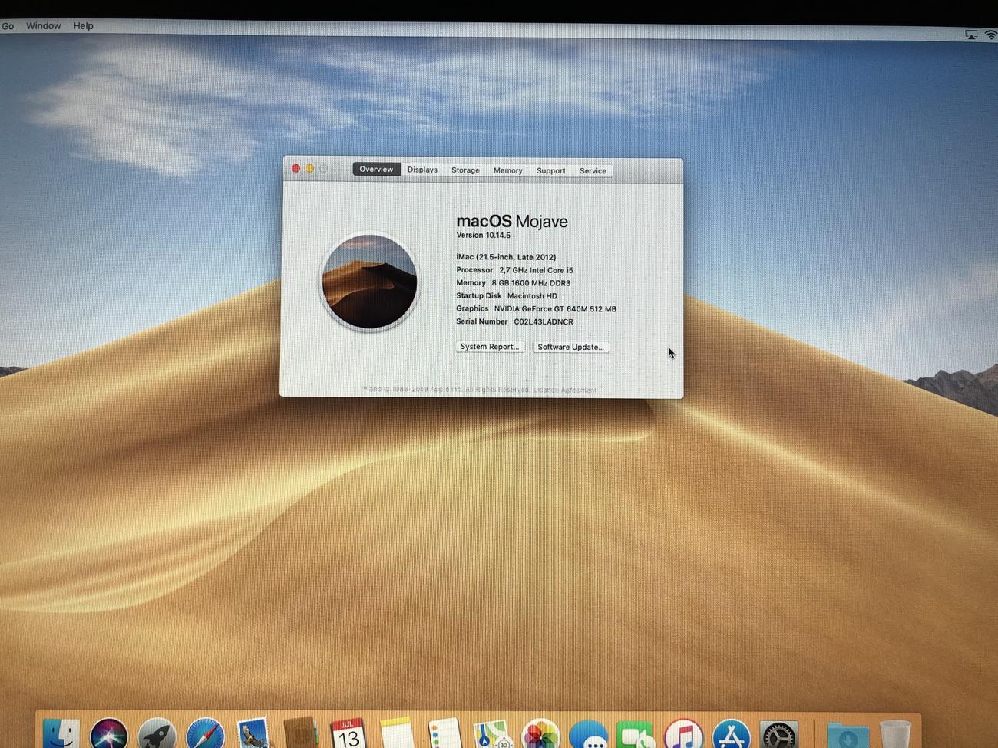Click graphics value NVIDIA GeForce GT 640M
The image size is (998, 748).
[555, 308]
